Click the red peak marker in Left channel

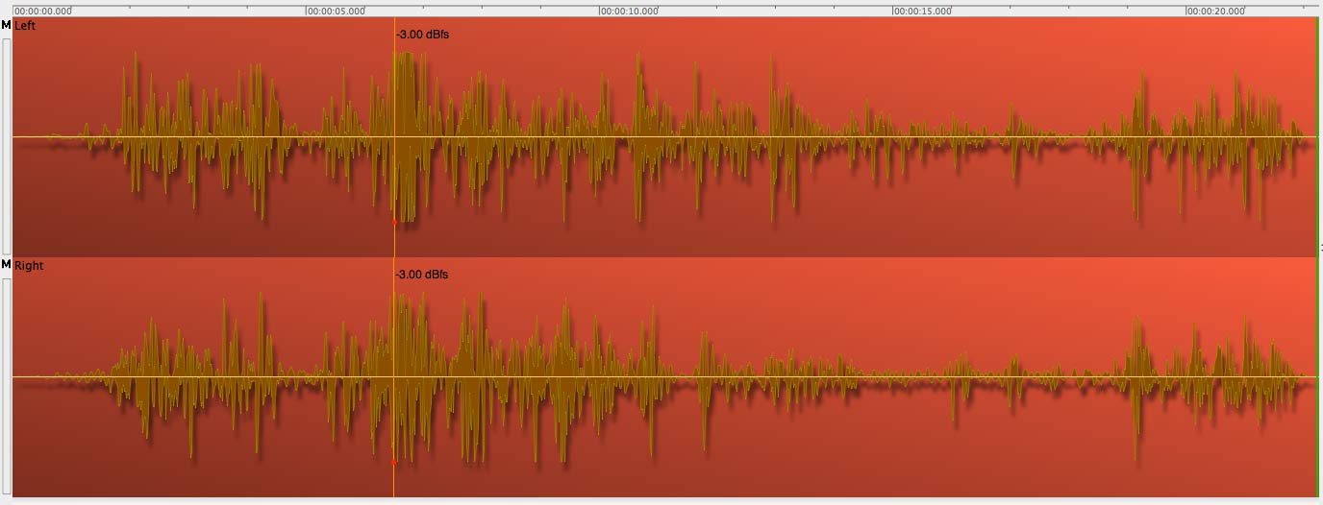pyautogui.click(x=394, y=222)
